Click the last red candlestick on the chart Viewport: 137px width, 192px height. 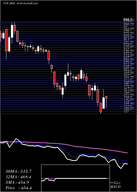pyautogui.click(x=106, y=97)
